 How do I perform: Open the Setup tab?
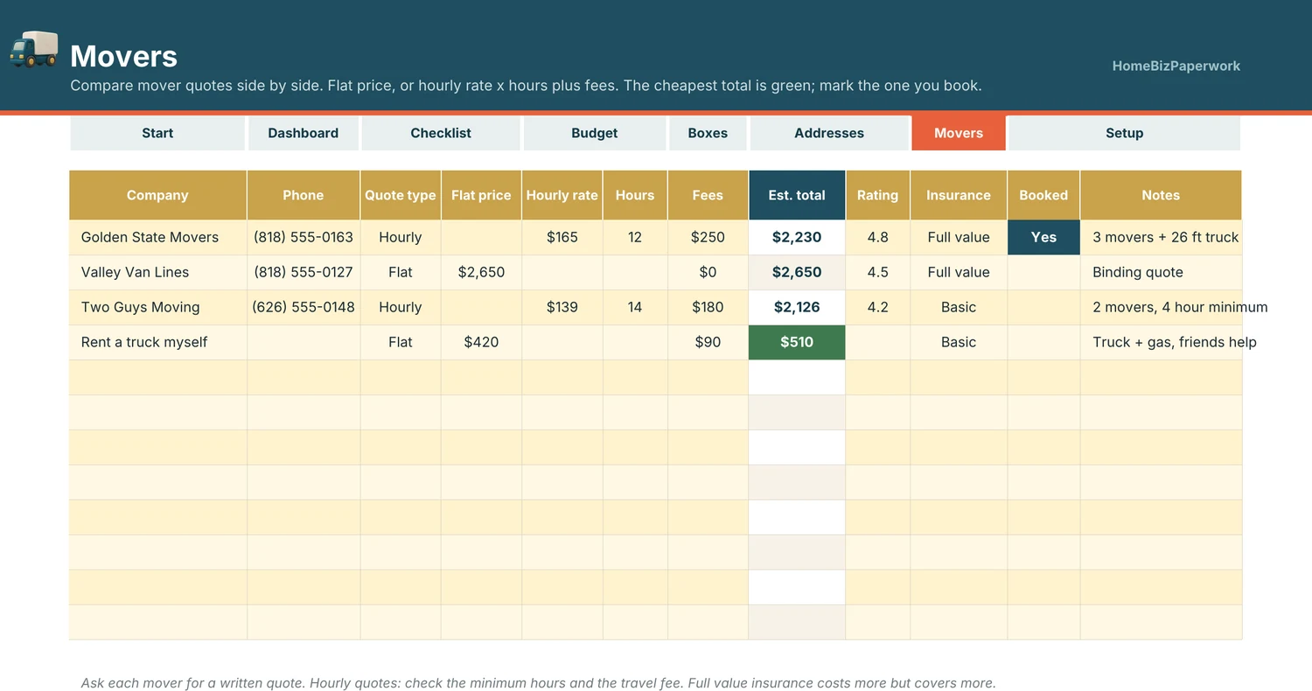(1124, 133)
